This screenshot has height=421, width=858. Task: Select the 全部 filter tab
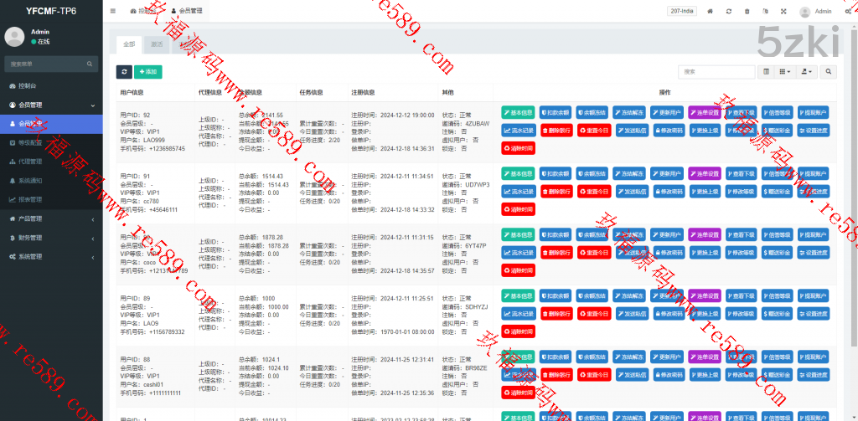(x=129, y=44)
